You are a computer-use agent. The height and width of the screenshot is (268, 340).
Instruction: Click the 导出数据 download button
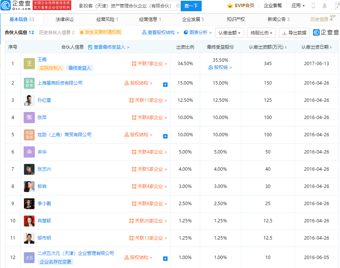coord(294,33)
